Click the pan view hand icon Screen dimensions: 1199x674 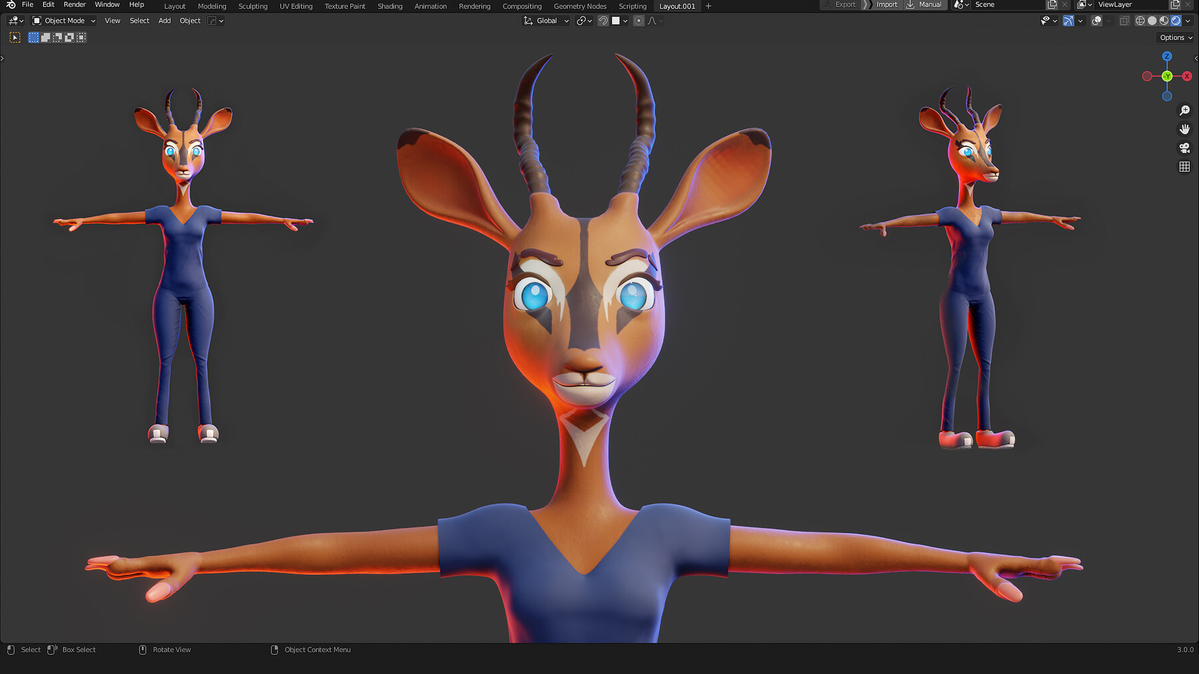pyautogui.click(x=1184, y=129)
